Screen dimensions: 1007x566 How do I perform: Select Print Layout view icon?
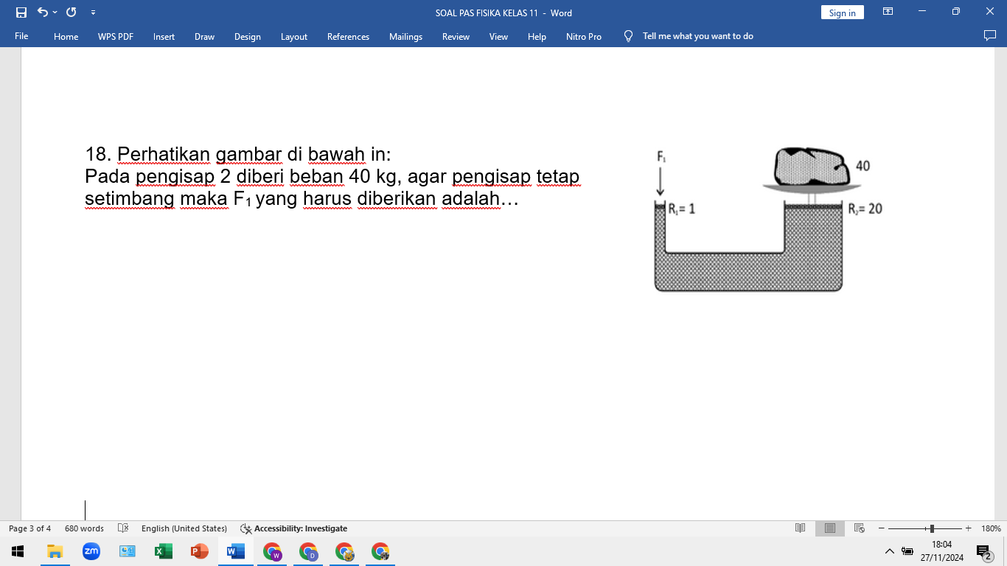click(830, 528)
